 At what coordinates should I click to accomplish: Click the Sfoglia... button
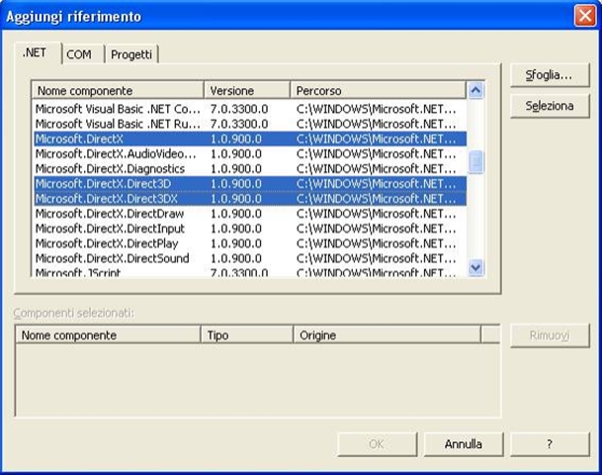tap(550, 75)
